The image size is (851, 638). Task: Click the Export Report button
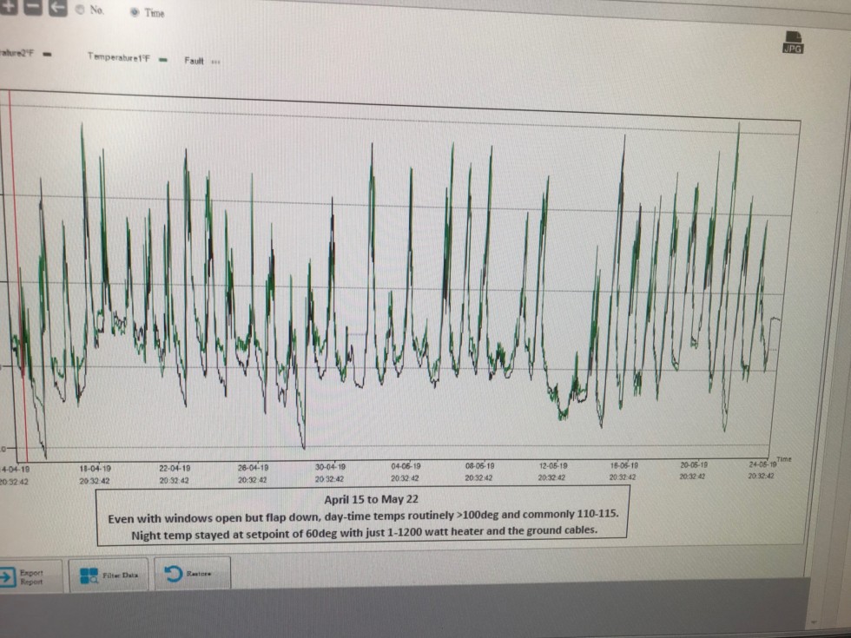(30, 576)
